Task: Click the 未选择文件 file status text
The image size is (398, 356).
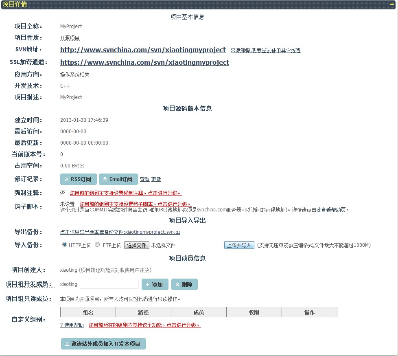Action: point(164,245)
